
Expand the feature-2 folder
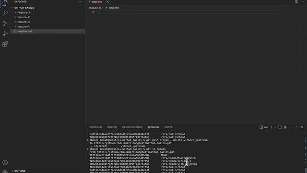pos(24,17)
